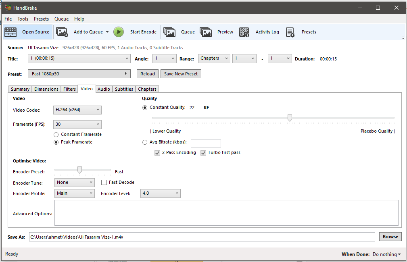Click the Open Source clapperboard icon
Screen dimensions: 407x262
click(10, 32)
